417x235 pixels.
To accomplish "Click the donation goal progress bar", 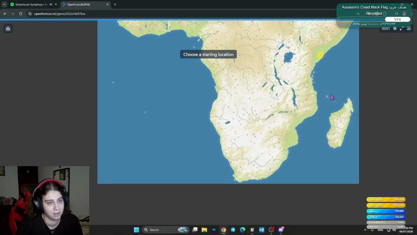I will tap(374, 19).
